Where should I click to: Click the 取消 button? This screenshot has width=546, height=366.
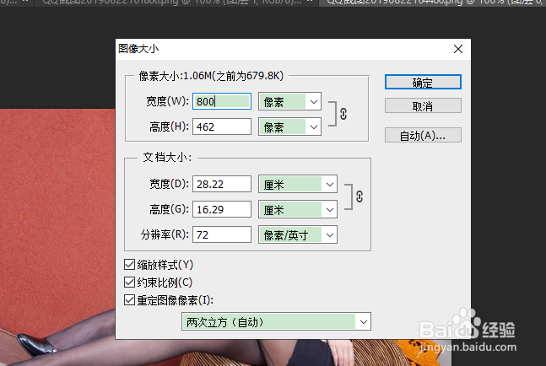[x=423, y=105]
